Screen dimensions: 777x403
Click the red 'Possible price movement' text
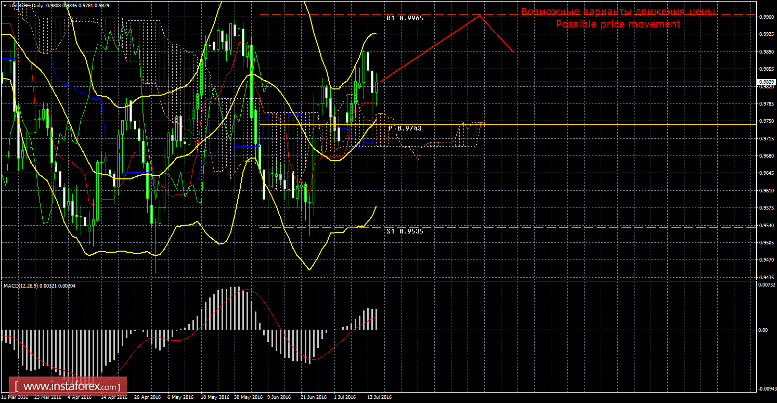618,24
